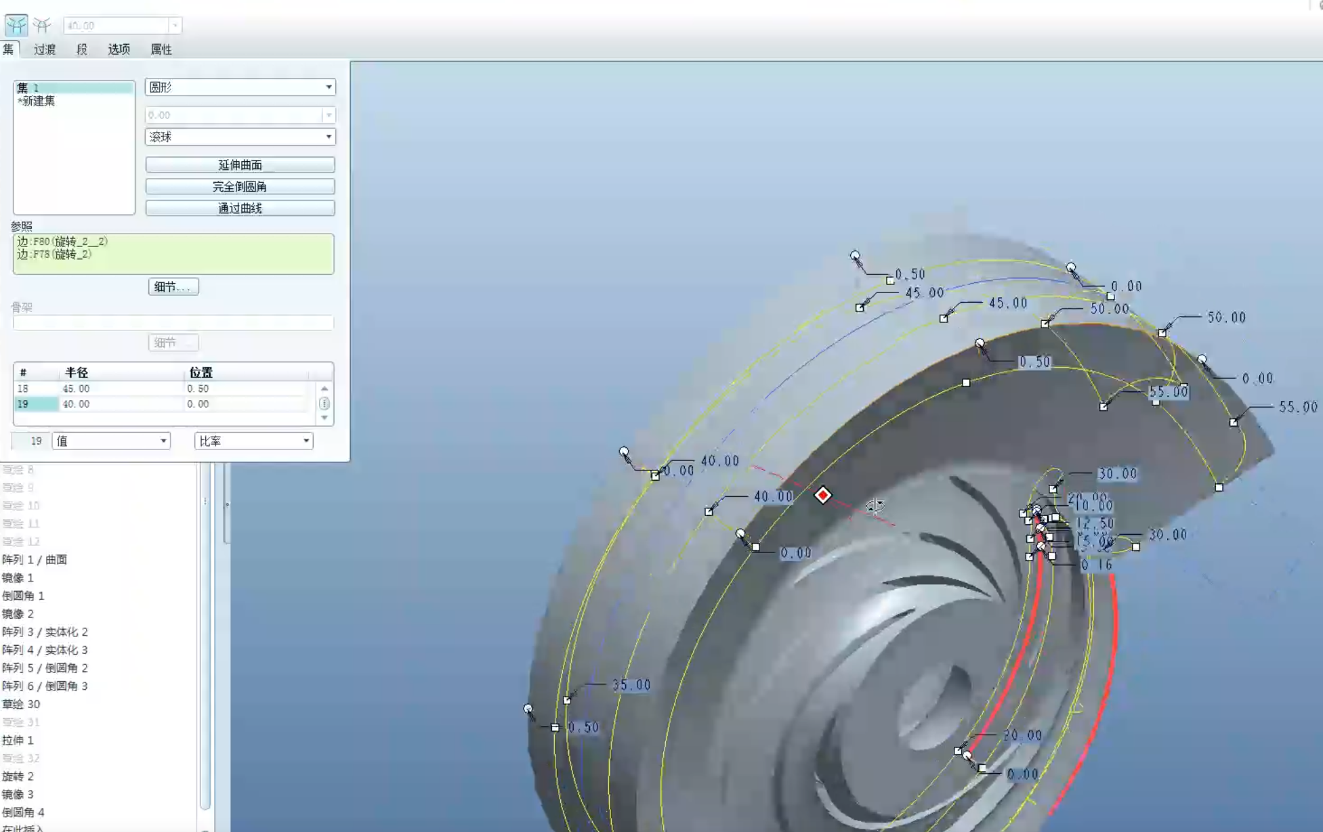Select reference 边:F78(旋转_2)
This screenshot has width=1323, height=832.
pos(54,255)
